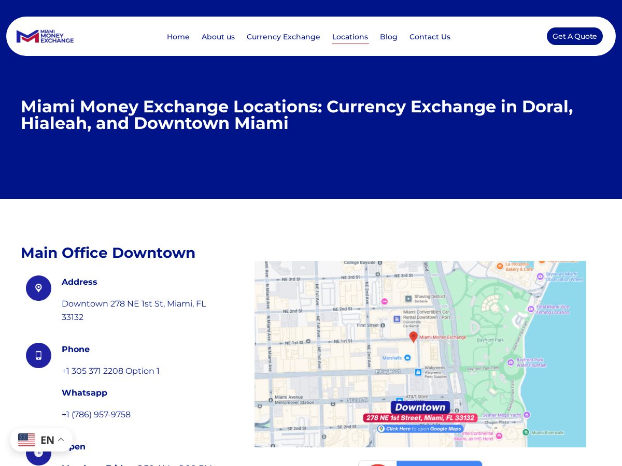Image resolution: width=622 pixels, height=466 pixels.
Task: Click the Phone label
Action: click(76, 349)
